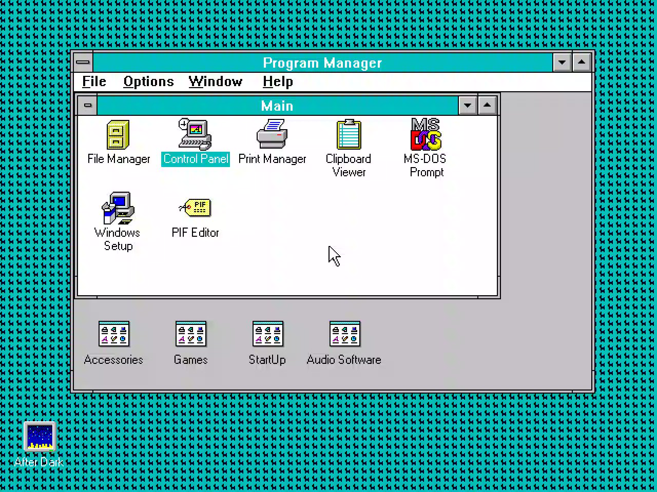The height and width of the screenshot is (492, 657).
Task: Minimize the Program Manager window
Action: click(562, 63)
